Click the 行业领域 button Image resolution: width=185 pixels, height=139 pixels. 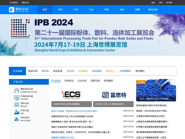[x=17, y=71]
